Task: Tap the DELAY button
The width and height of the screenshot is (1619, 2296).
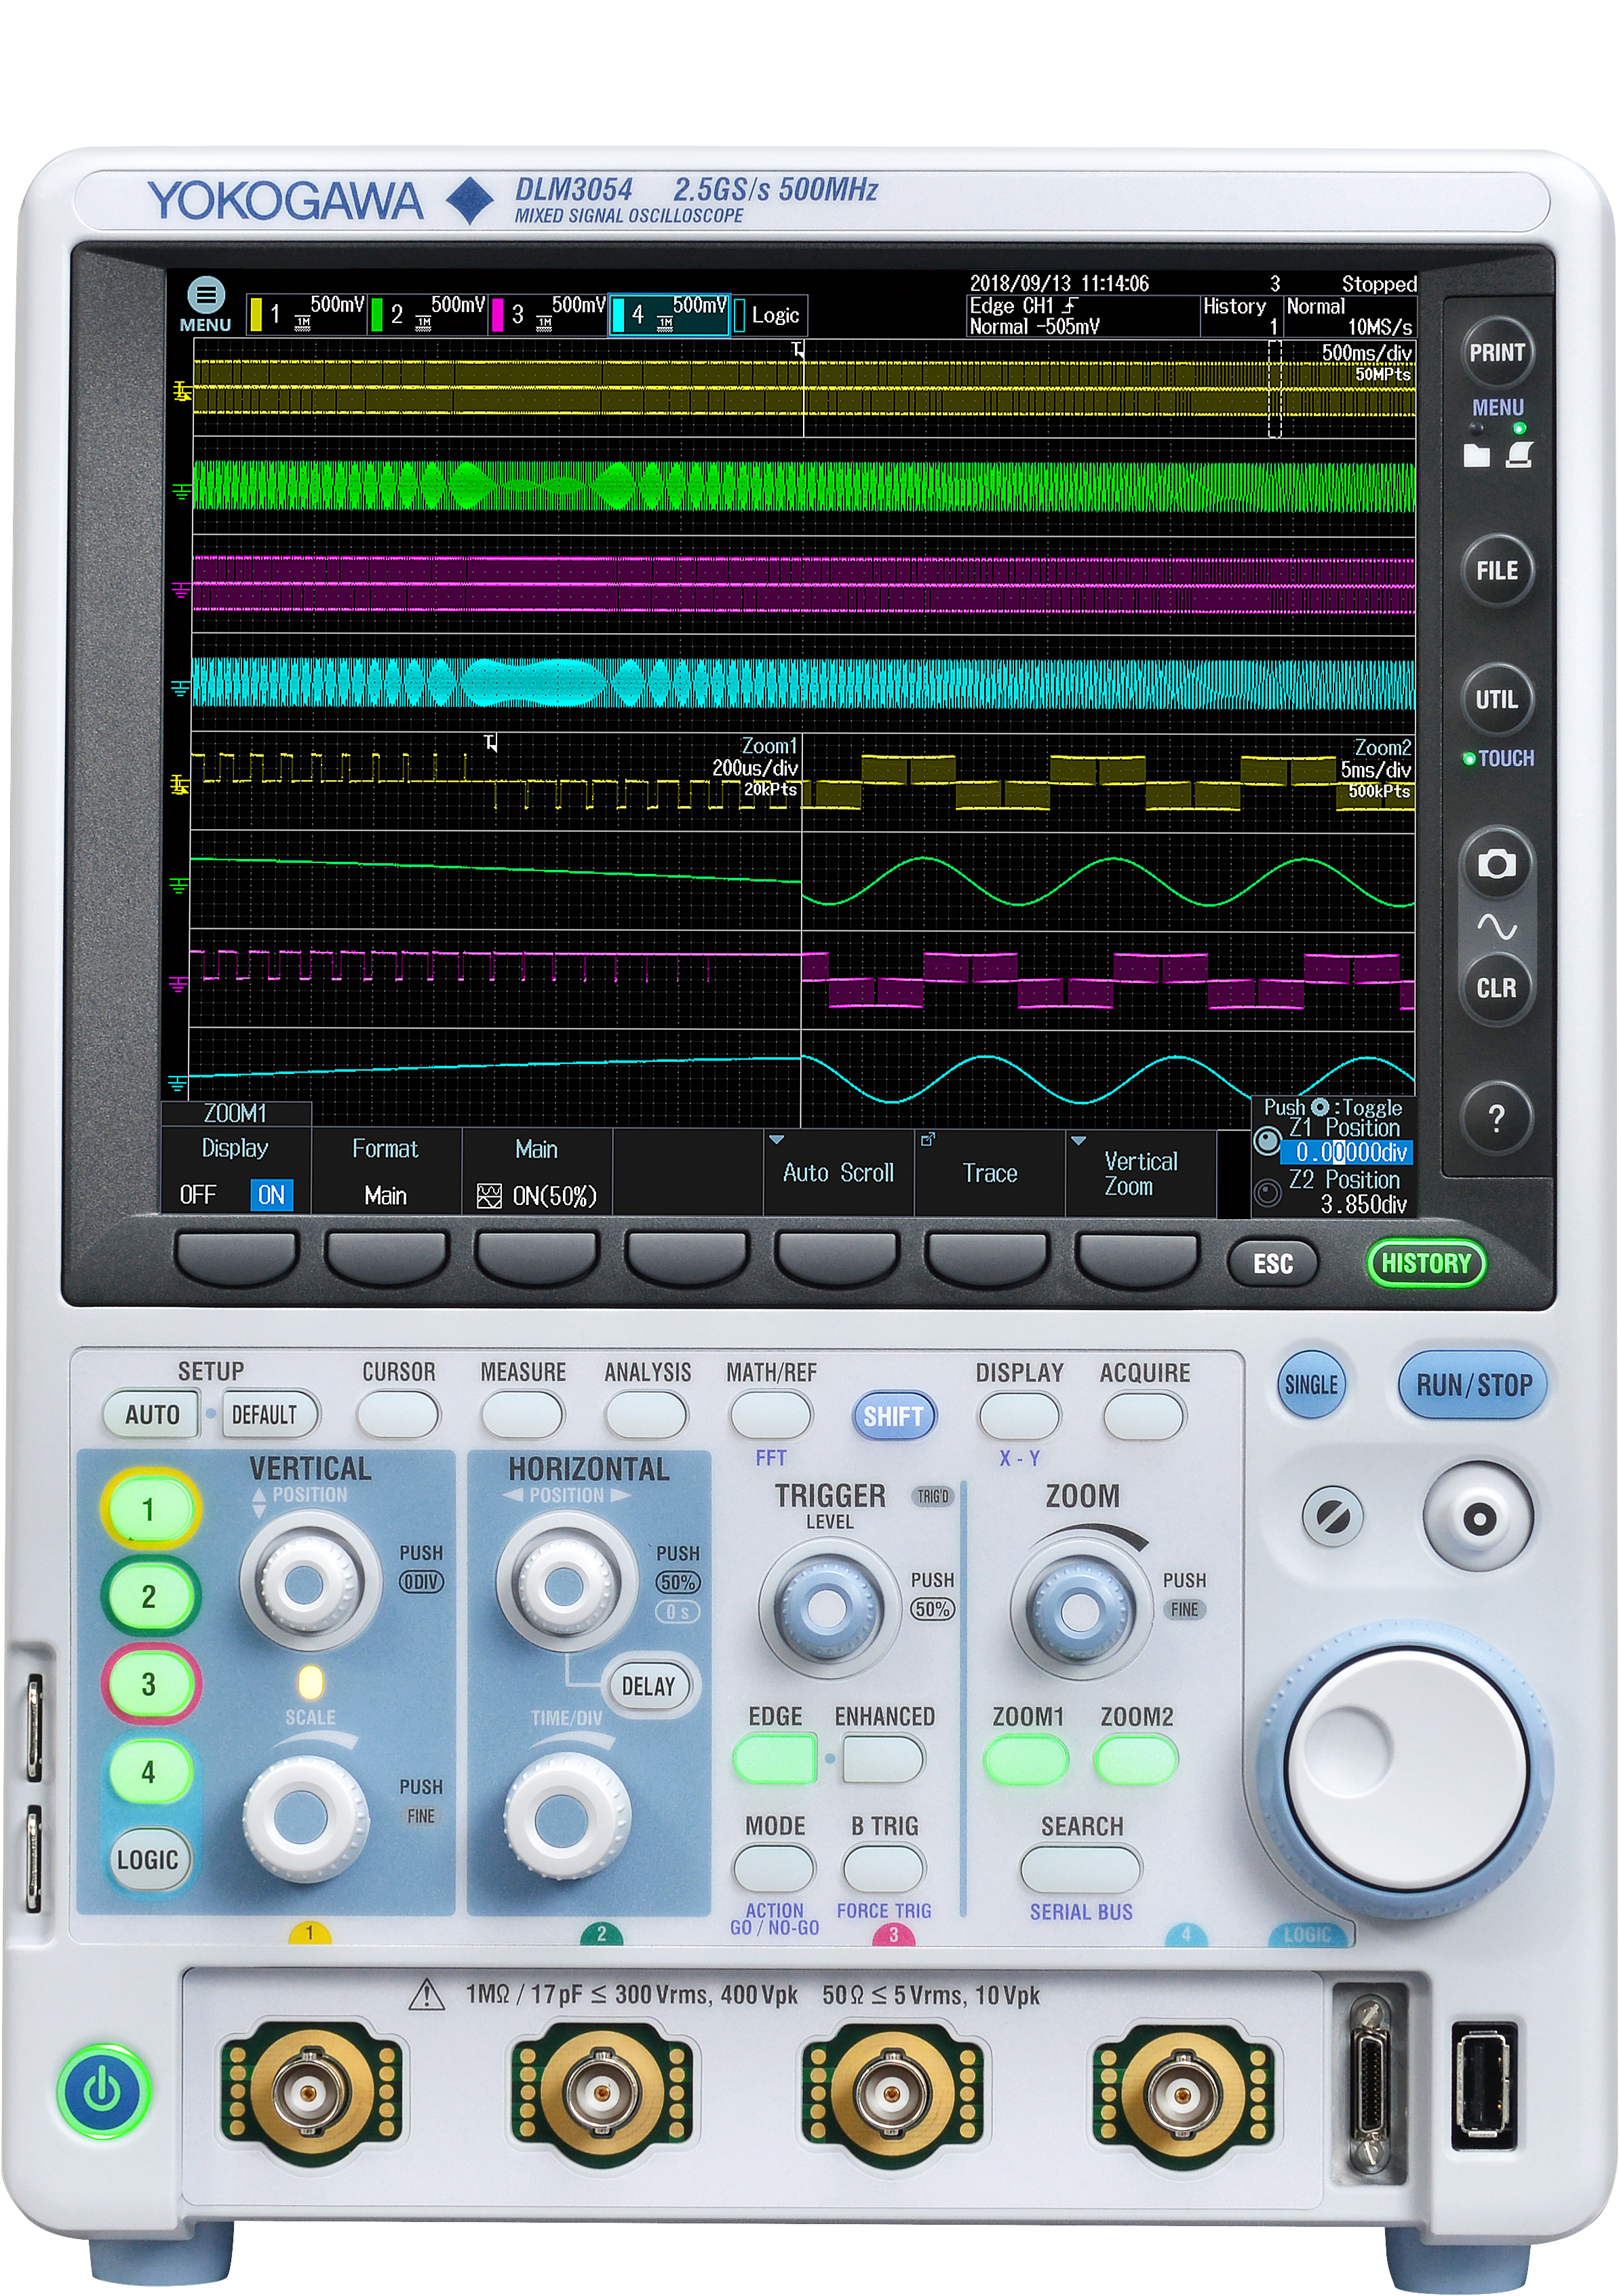Action: (x=648, y=1687)
